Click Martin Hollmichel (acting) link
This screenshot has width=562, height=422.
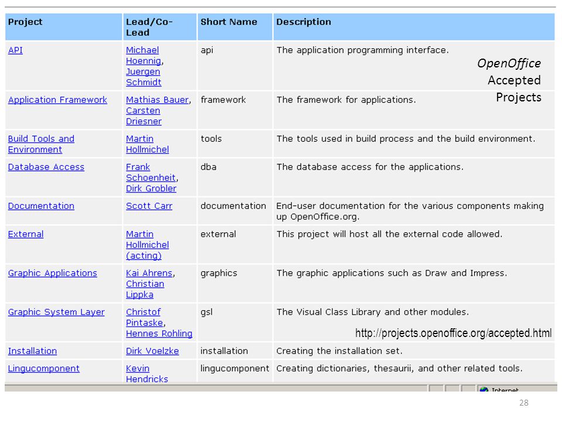(x=148, y=245)
